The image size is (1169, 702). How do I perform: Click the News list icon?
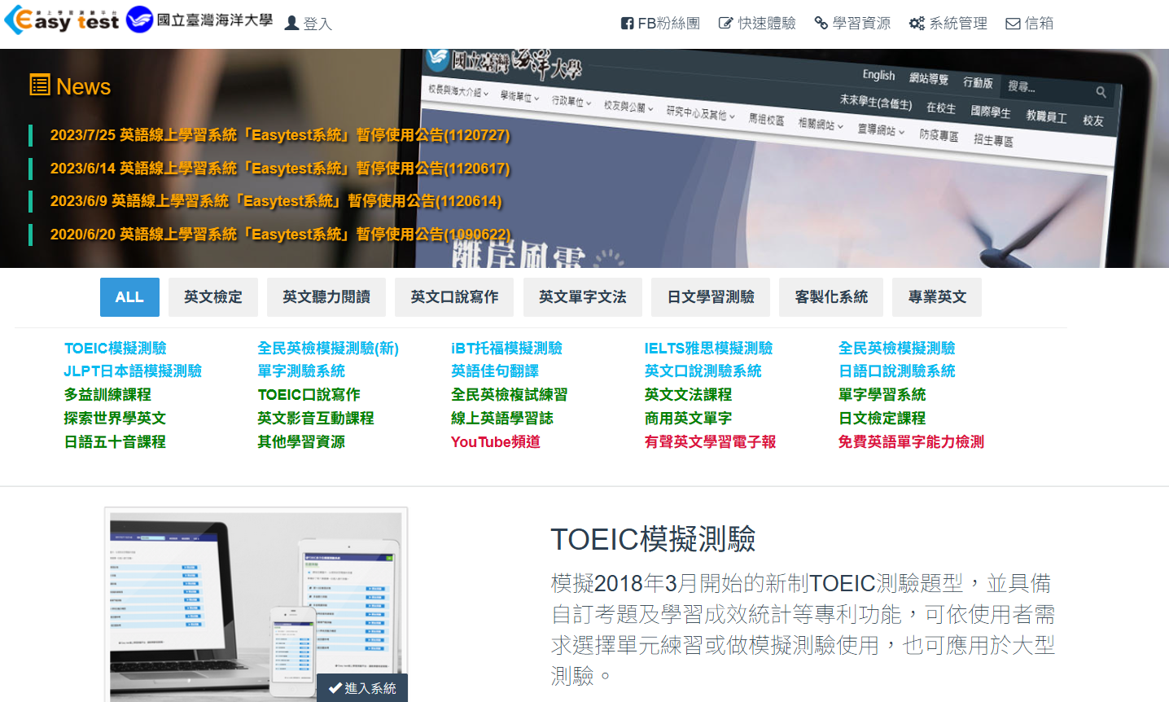click(x=40, y=85)
